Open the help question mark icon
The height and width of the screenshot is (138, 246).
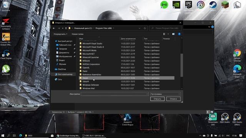180,34
